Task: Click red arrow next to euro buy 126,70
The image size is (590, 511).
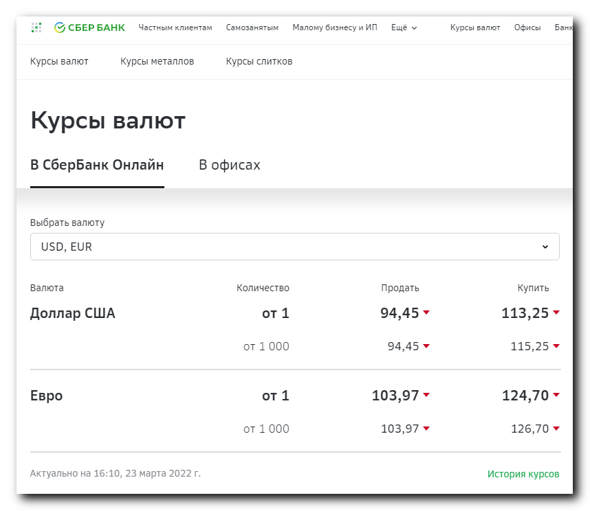Action: pyautogui.click(x=556, y=429)
